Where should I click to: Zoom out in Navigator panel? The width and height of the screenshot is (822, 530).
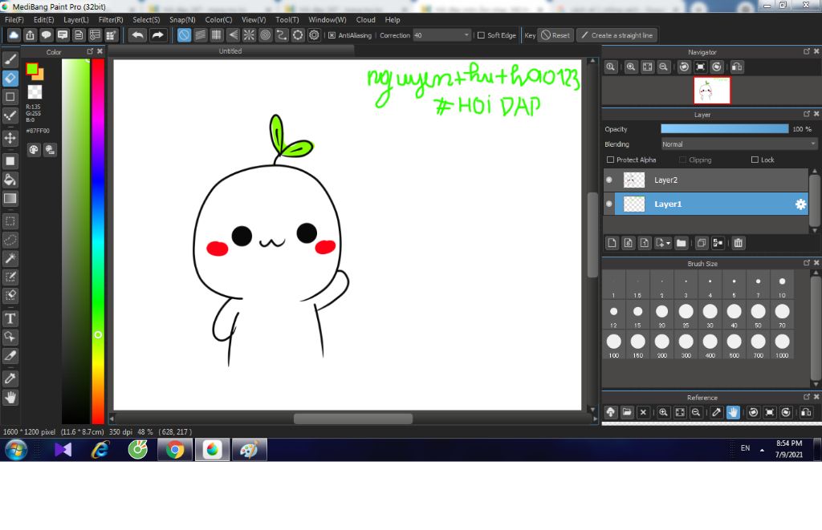click(x=664, y=67)
